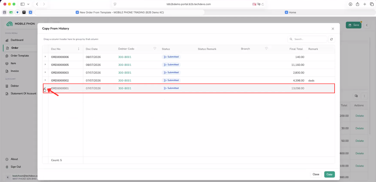Open About in the sidebar
This screenshot has width=376, height=182.
tap(14, 159)
